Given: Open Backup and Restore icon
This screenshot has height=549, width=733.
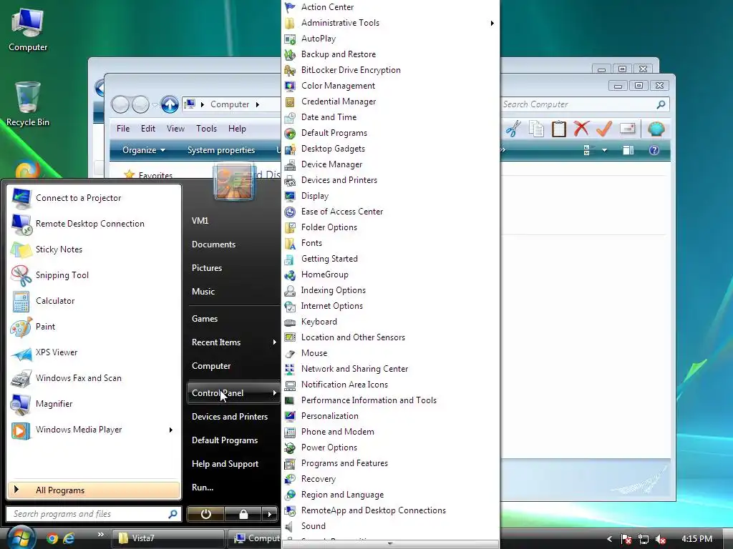Looking at the screenshot, I should click(290, 54).
